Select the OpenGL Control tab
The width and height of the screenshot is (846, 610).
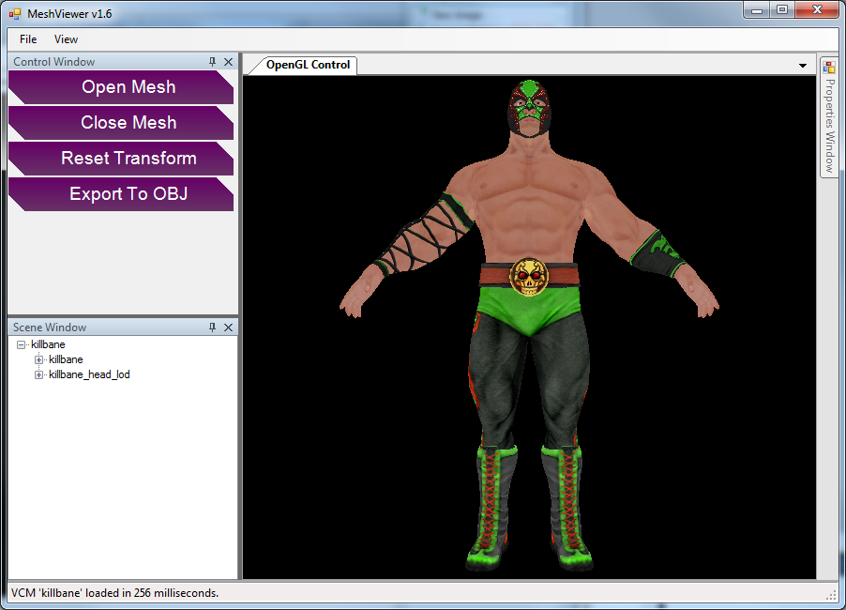[x=308, y=65]
